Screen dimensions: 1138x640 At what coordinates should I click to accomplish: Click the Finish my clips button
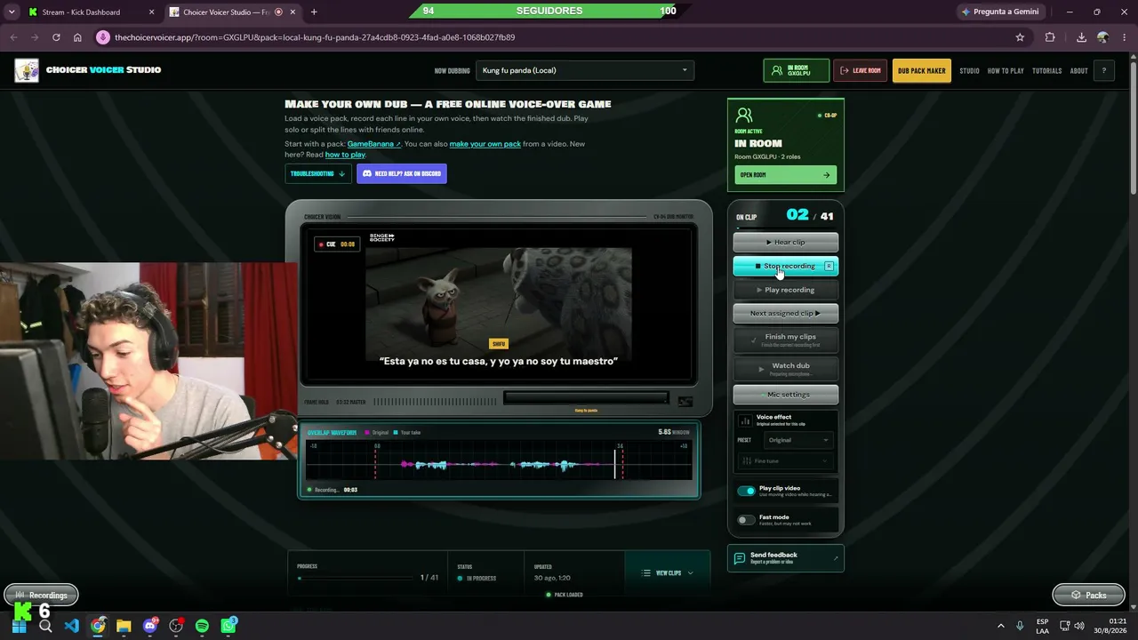tap(786, 340)
